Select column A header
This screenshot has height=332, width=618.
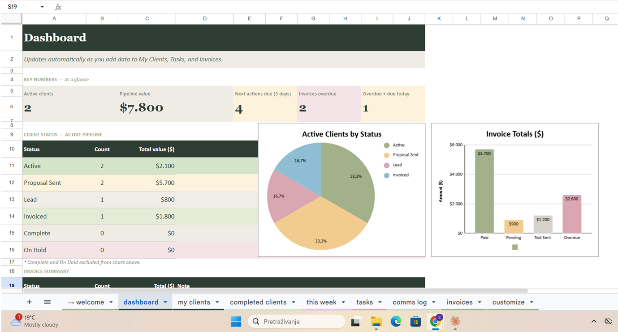pos(54,18)
